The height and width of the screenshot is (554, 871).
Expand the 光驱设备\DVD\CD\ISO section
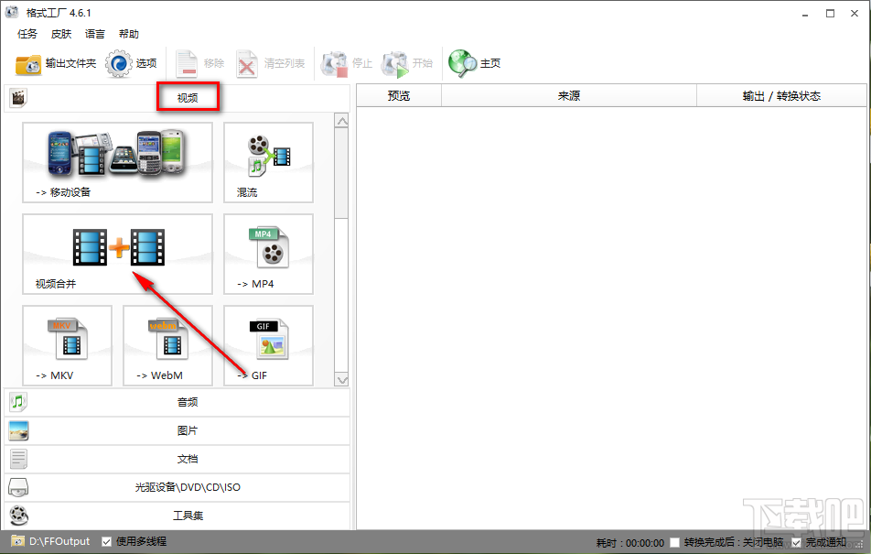177,487
